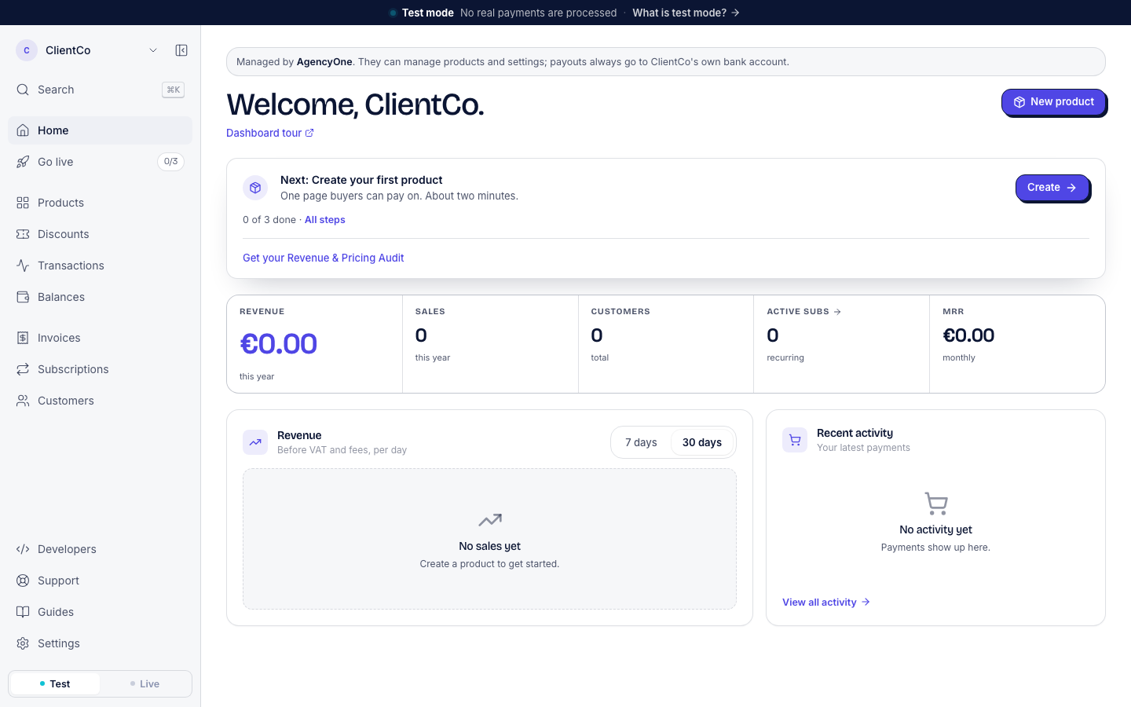1131x707 pixels.
Task: Click the Customers people icon
Action: click(23, 401)
